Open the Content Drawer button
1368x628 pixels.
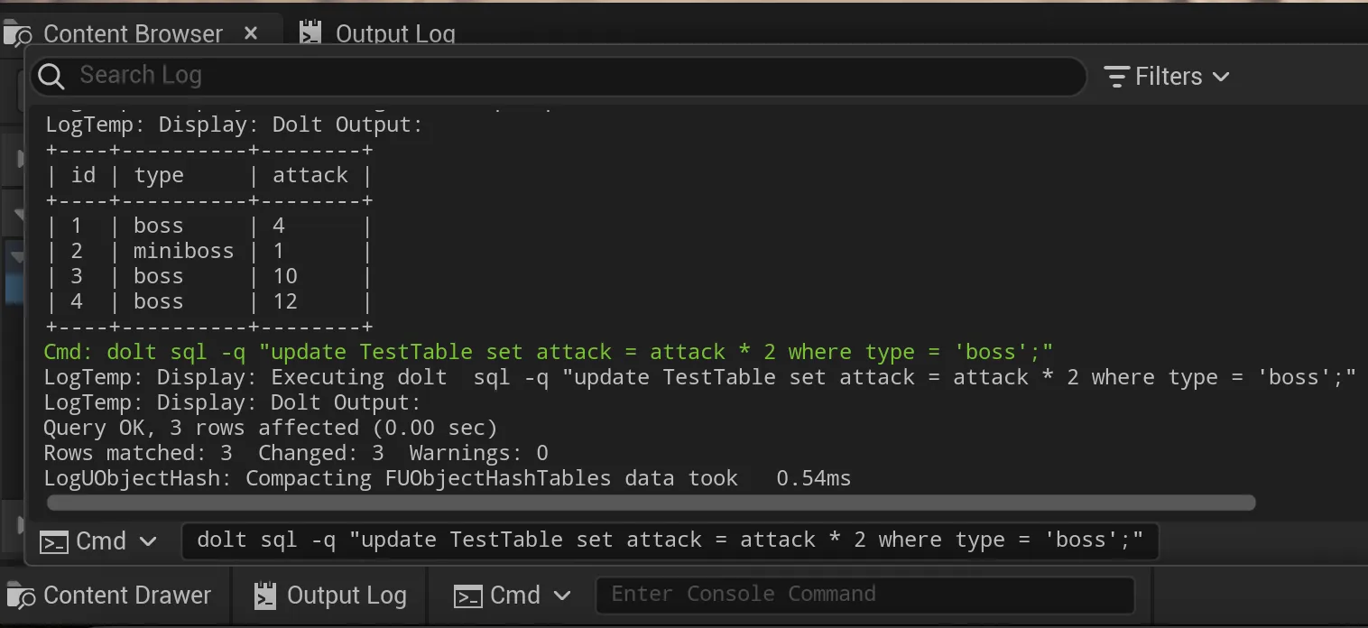(126, 596)
